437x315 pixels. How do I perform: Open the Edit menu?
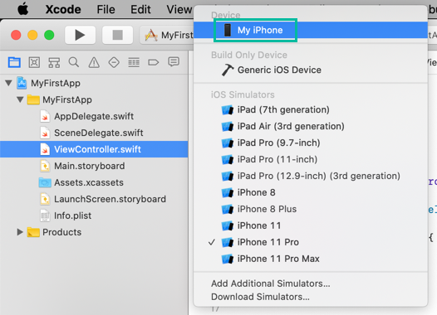point(140,9)
